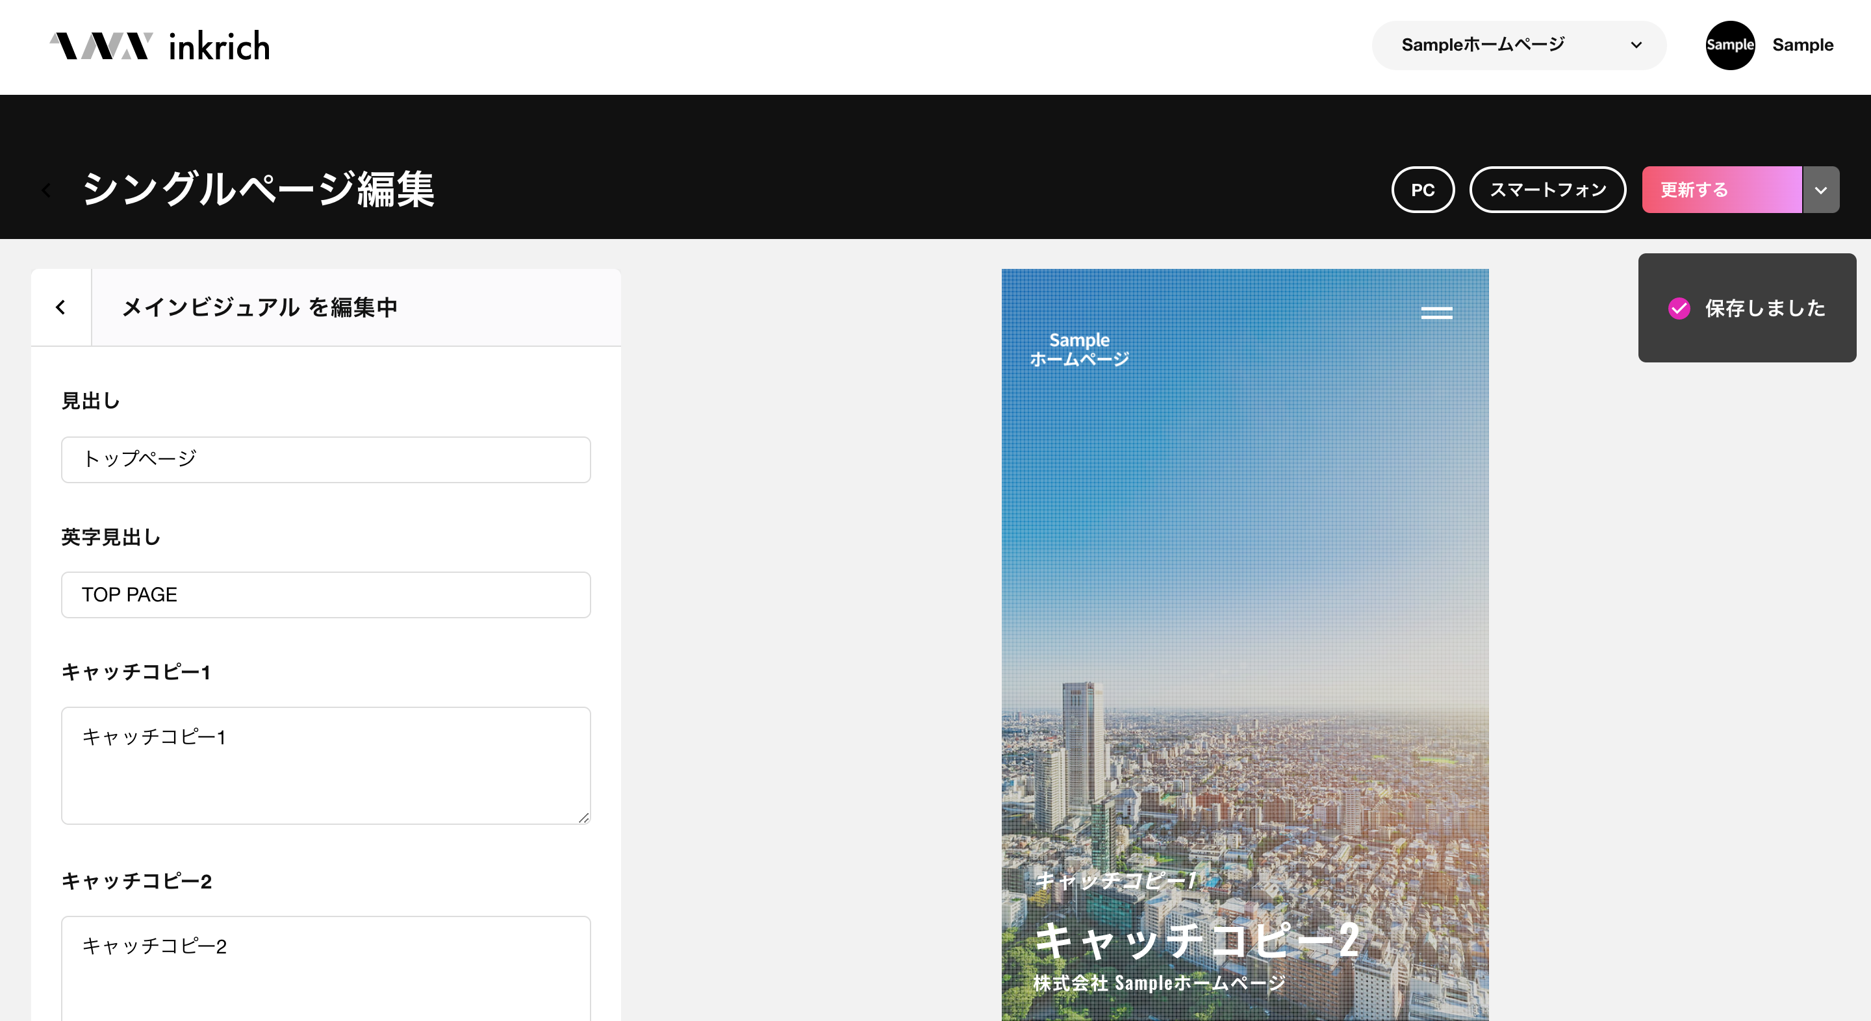Click 株式会社 Sampleホームページ text in preview
This screenshot has width=1871, height=1021.
[1158, 983]
